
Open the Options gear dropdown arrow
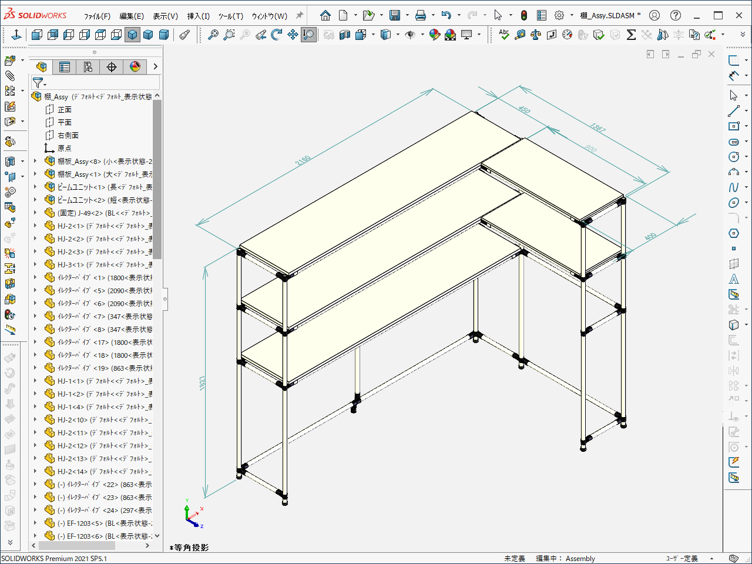tap(572, 15)
